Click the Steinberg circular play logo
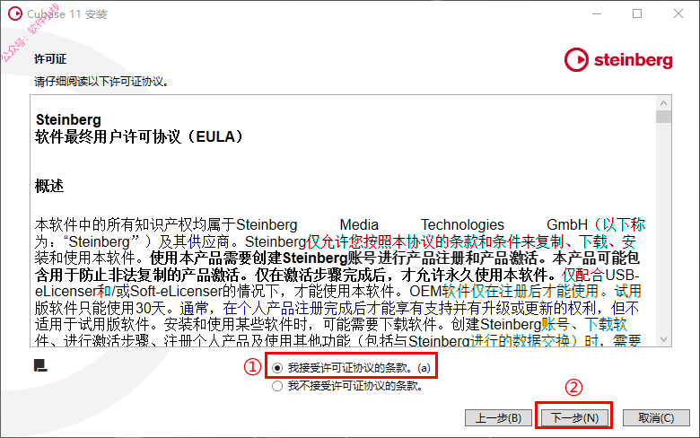This screenshot has height=438, width=700. [x=576, y=60]
